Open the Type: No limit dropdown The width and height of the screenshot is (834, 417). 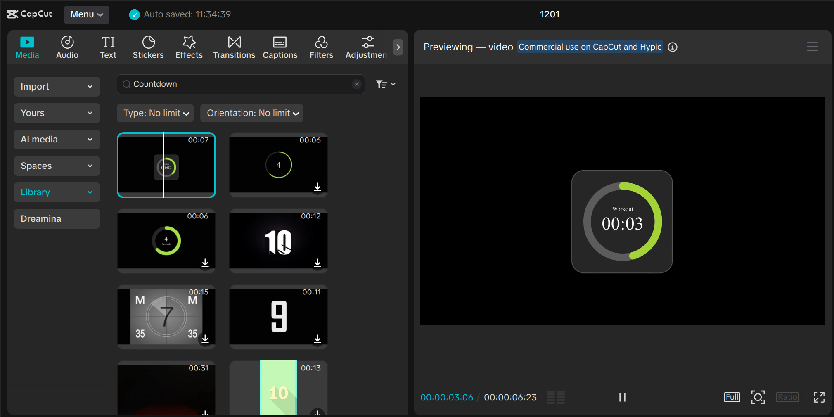155,113
